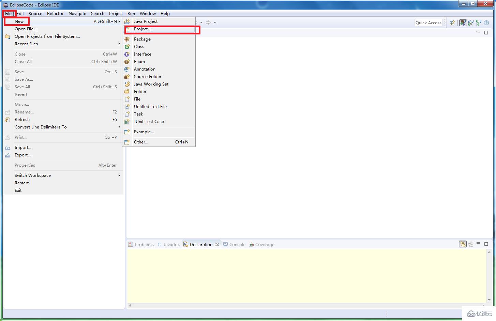Click Refresh in the File menu
The width and height of the screenshot is (496, 321).
pos(63,120)
